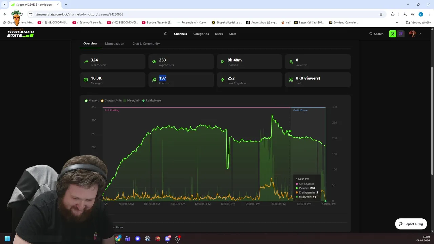Click the Gartic Phone category label on chart

point(300,110)
